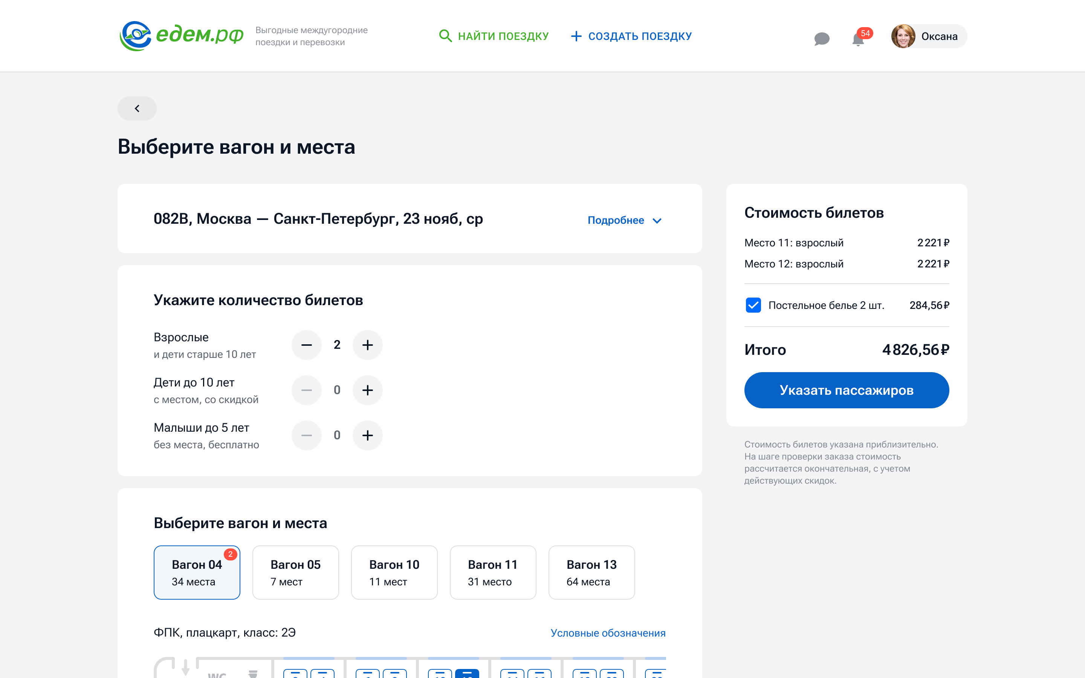
Task: Increase adults ticket count with plus
Action: tap(367, 345)
